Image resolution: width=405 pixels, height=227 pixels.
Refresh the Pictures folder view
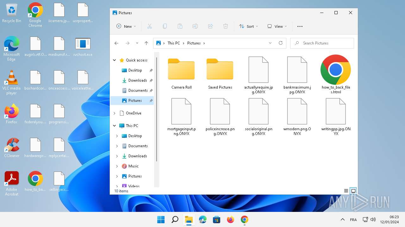pyautogui.click(x=280, y=43)
